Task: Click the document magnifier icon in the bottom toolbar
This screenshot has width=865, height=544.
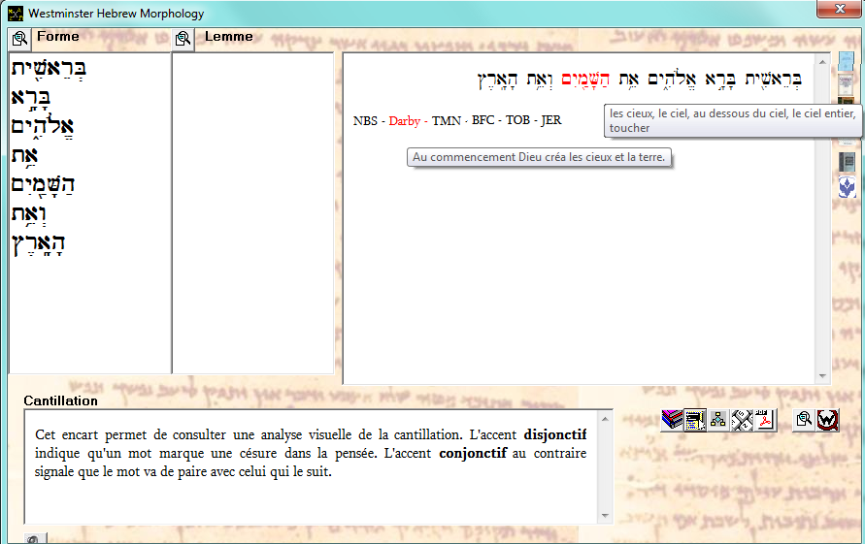Action: pyautogui.click(x=804, y=420)
